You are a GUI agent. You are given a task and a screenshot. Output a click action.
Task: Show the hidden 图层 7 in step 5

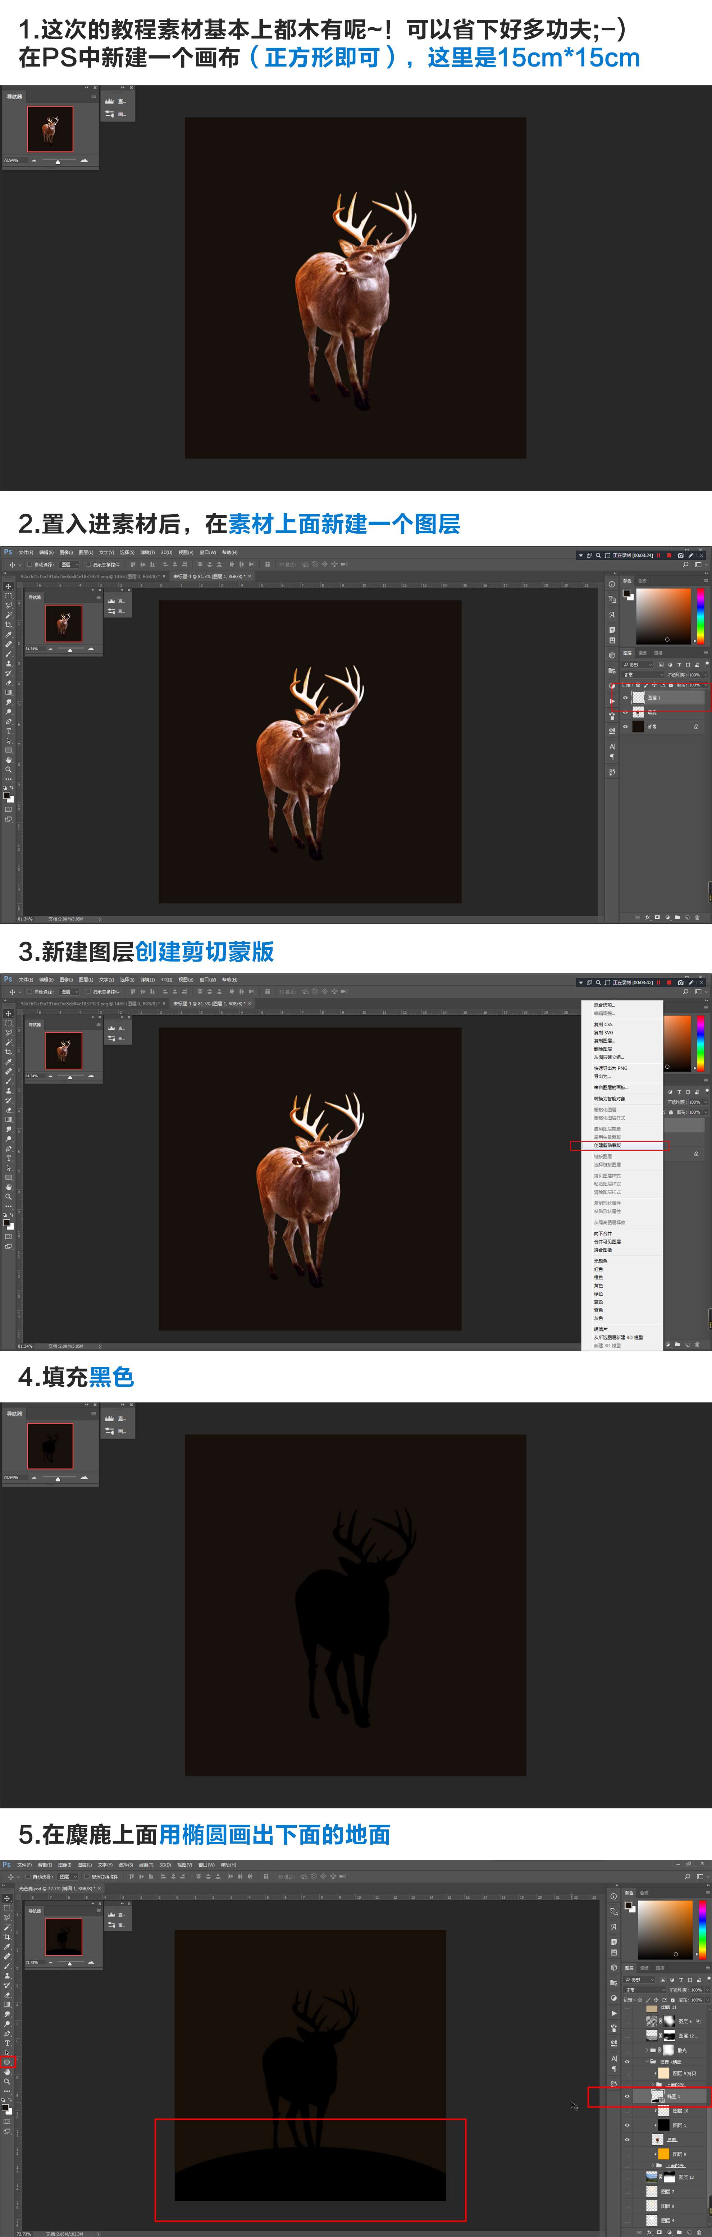point(627,2192)
